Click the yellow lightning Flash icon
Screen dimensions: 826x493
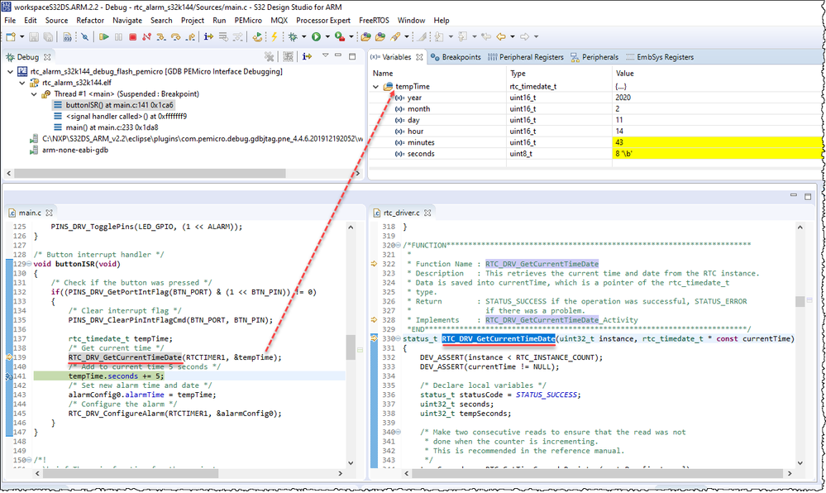(274, 36)
